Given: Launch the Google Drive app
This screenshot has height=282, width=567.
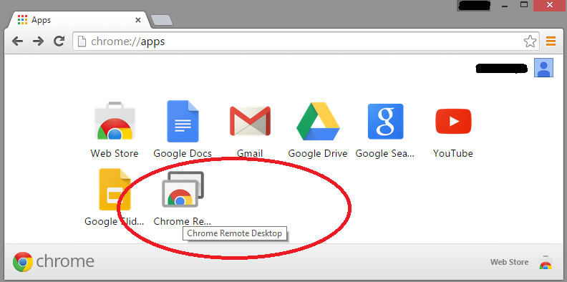Looking at the screenshot, I should point(318,121).
